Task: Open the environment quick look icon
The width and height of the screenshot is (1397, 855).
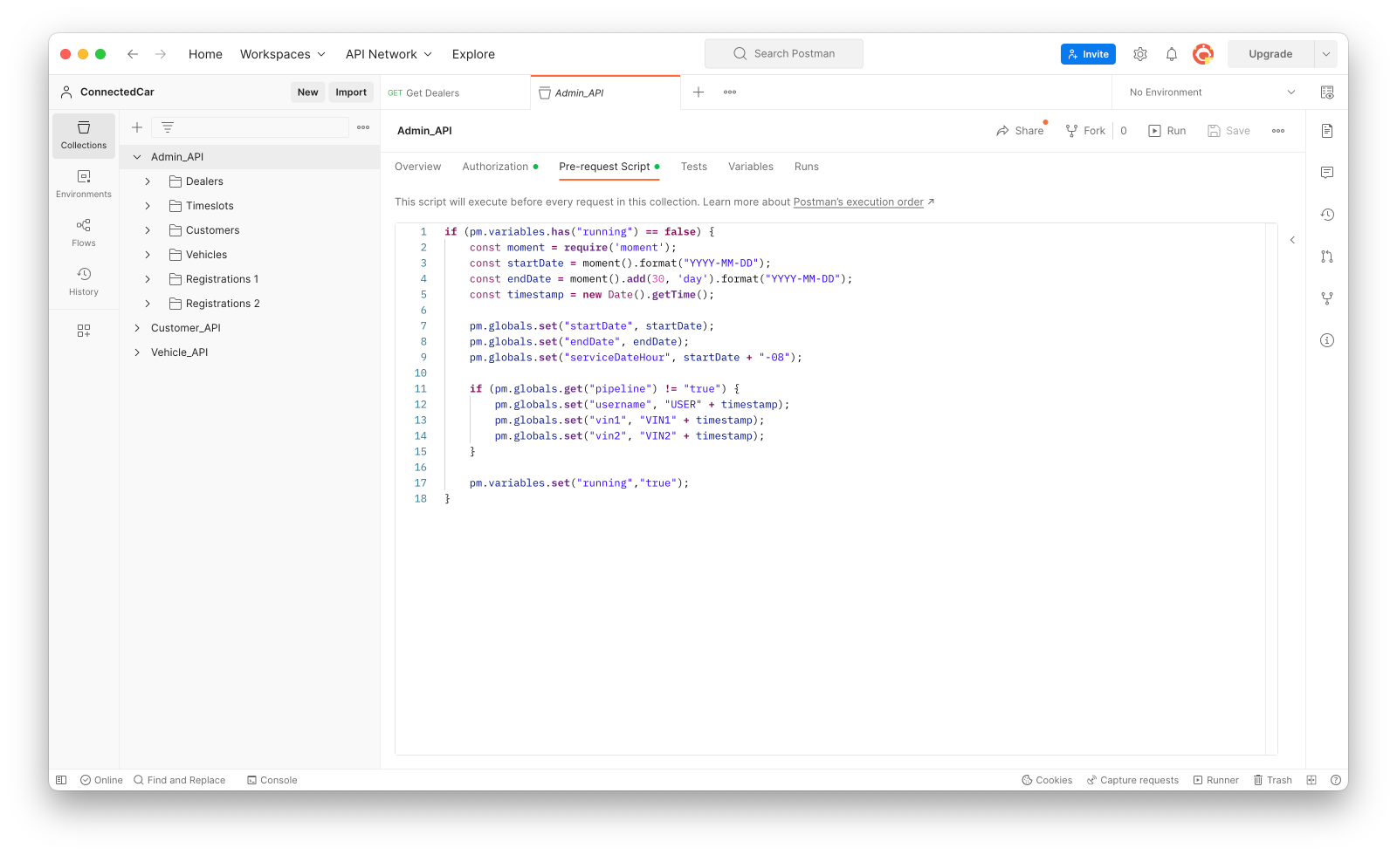Action: click(x=1327, y=92)
